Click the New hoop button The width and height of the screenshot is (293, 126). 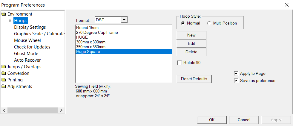tap(191, 35)
